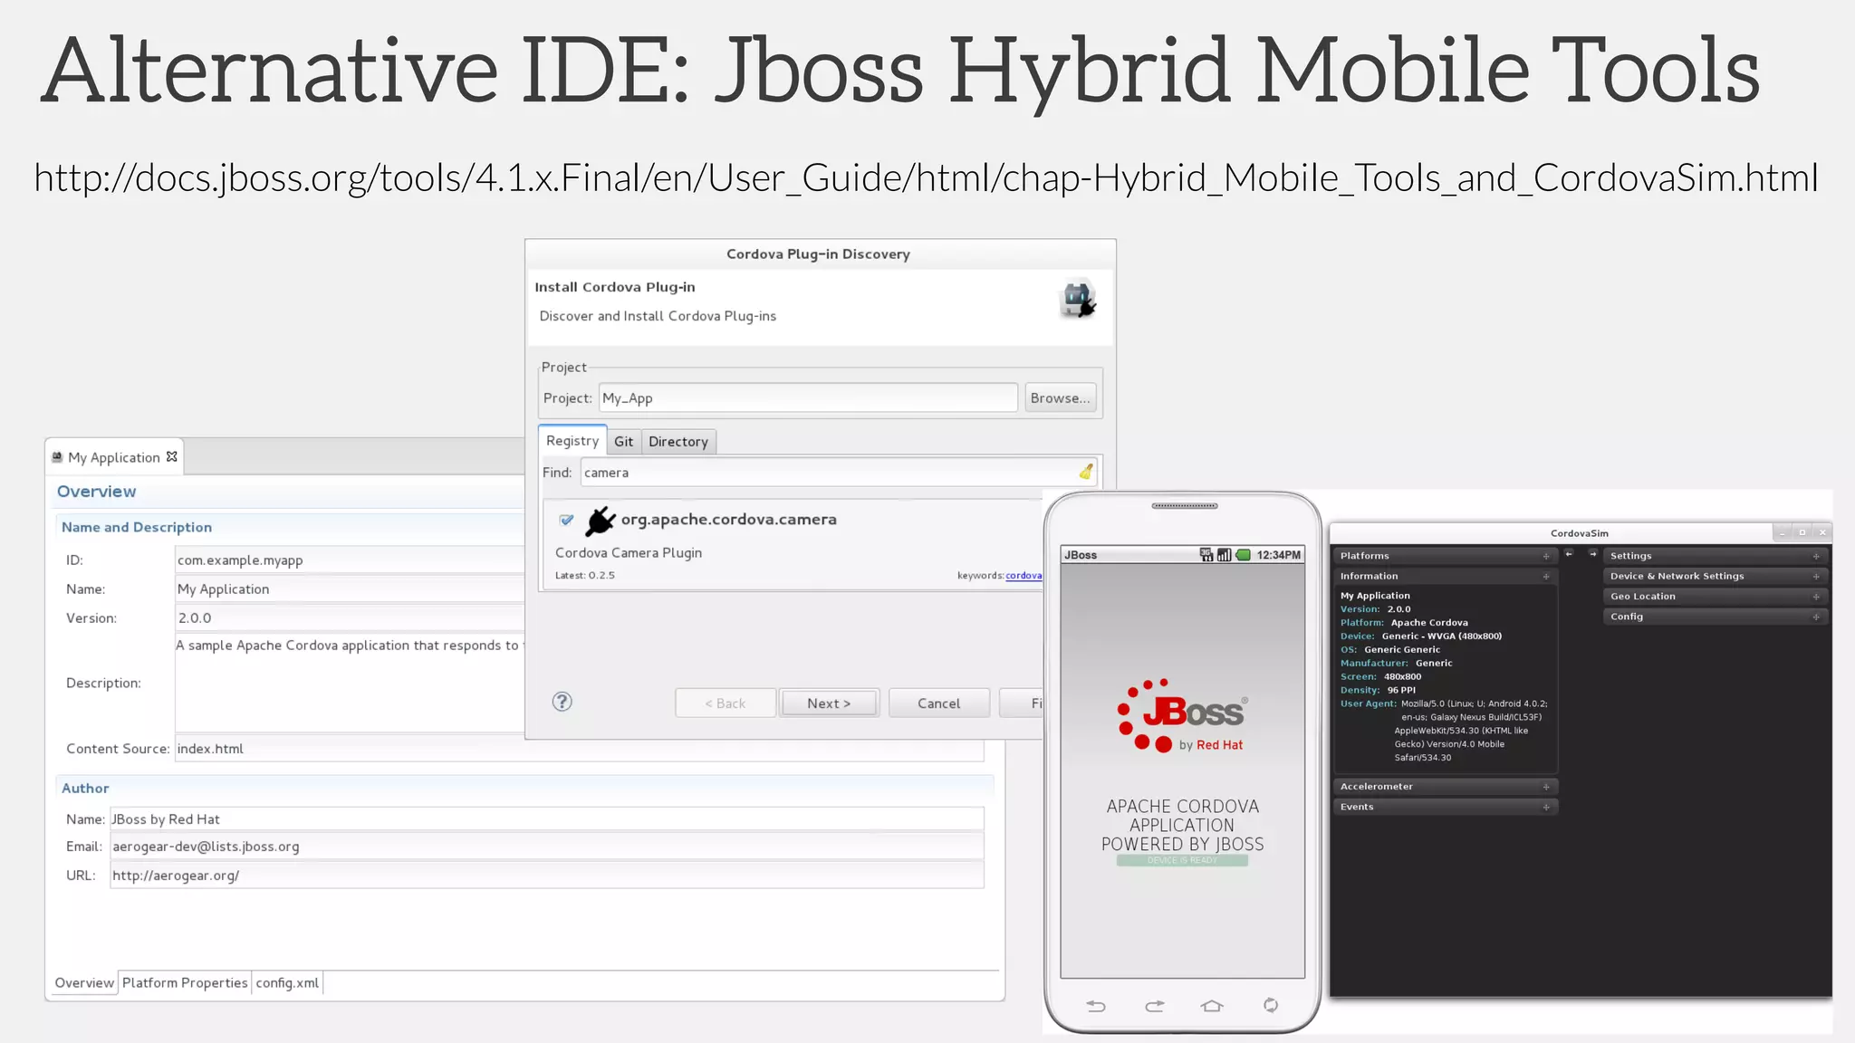Click the 'Latest: 0.2.5' version text

(585, 576)
